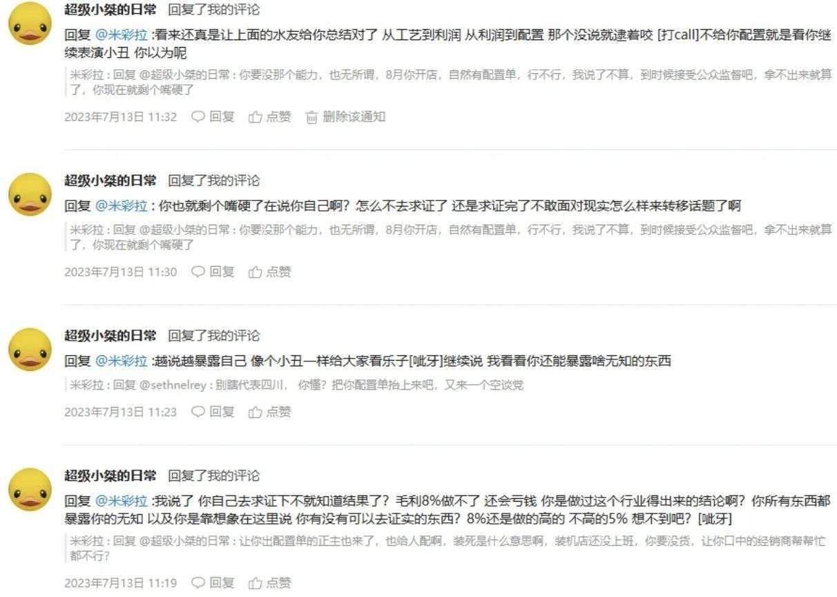Like the 11:32 comment with the thumbs-up icon
Screen dimensions: 837x597
256,117
